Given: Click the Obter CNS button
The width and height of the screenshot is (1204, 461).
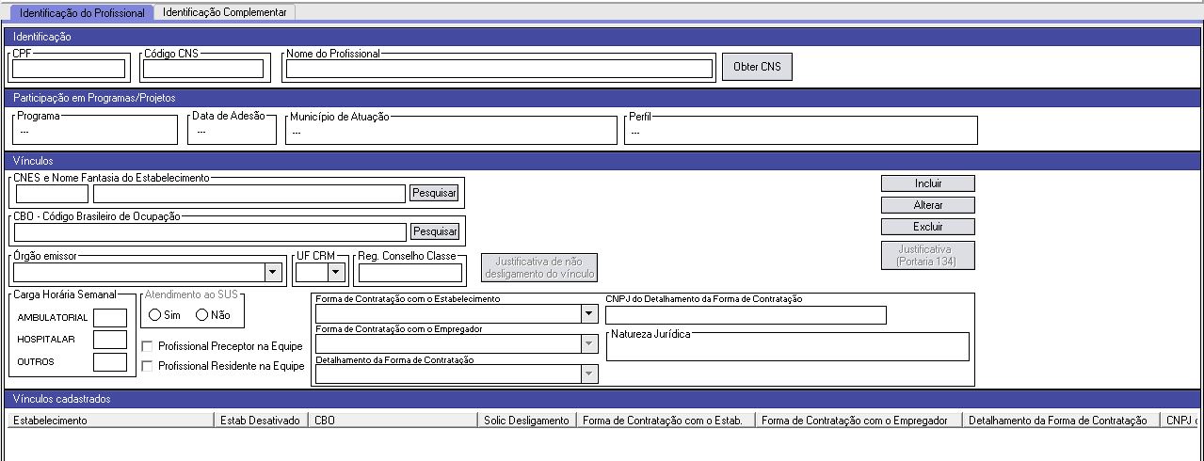Looking at the screenshot, I should click(757, 68).
